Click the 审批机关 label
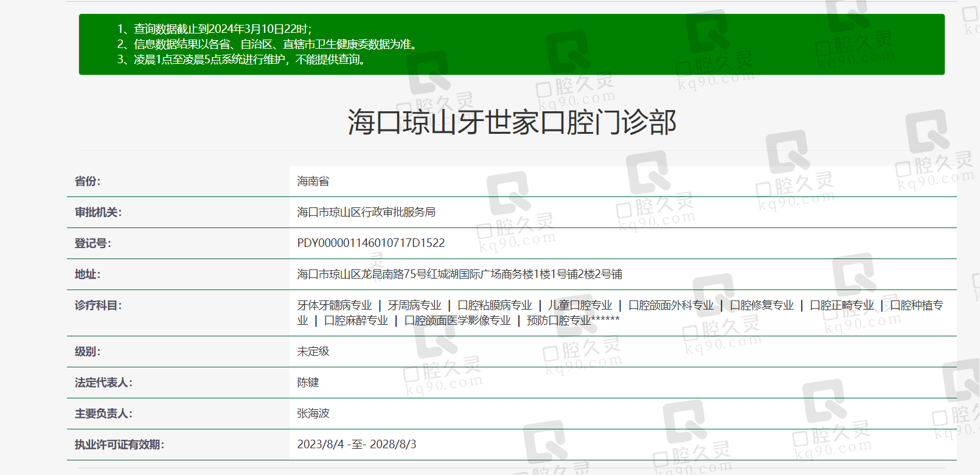The image size is (980, 475). pos(98,212)
